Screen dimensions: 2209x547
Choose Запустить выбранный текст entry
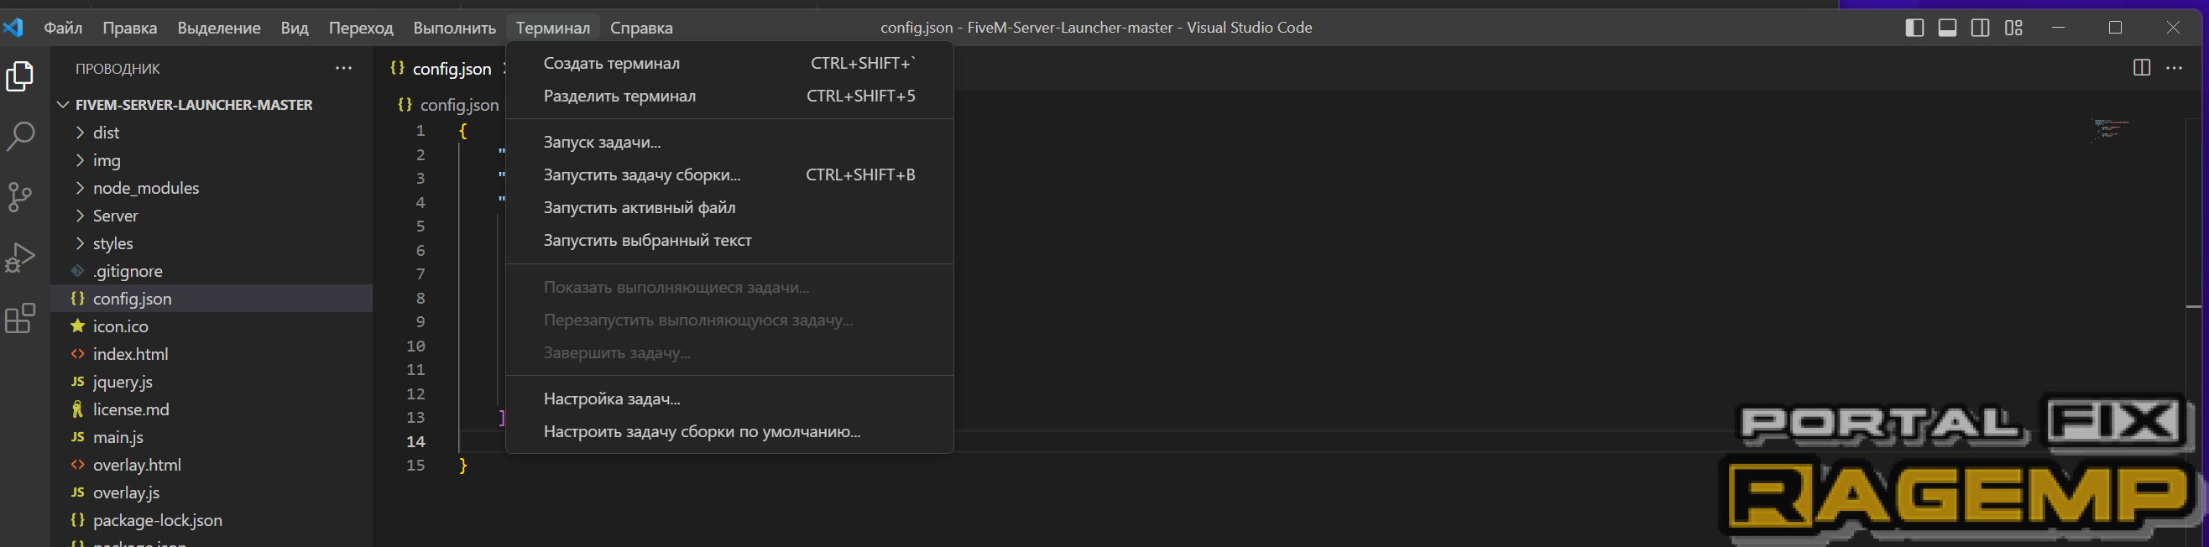pos(730,240)
